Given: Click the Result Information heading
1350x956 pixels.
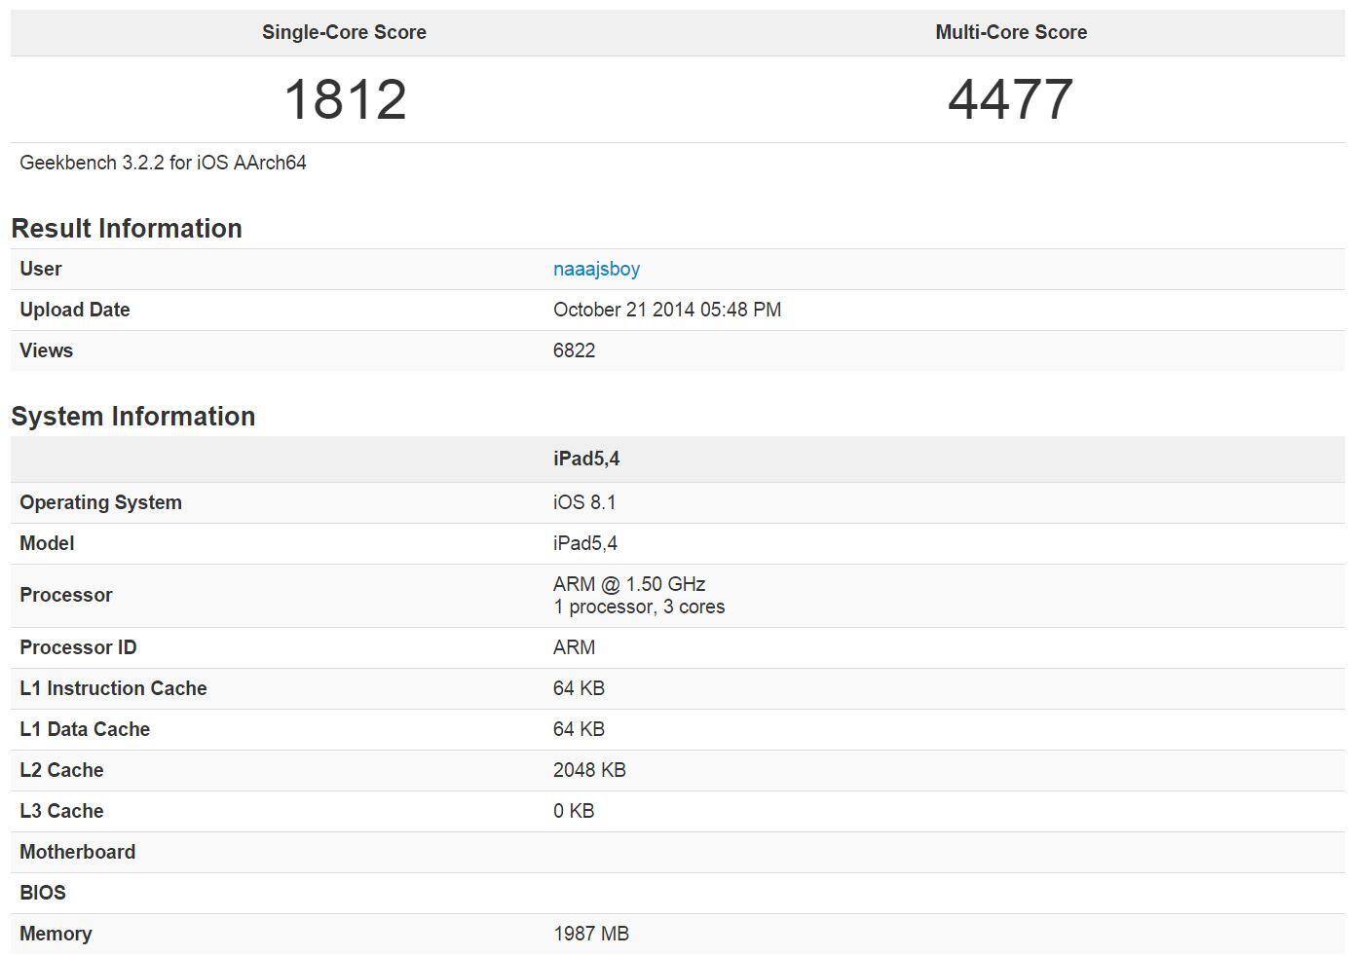Looking at the screenshot, I should [127, 228].
